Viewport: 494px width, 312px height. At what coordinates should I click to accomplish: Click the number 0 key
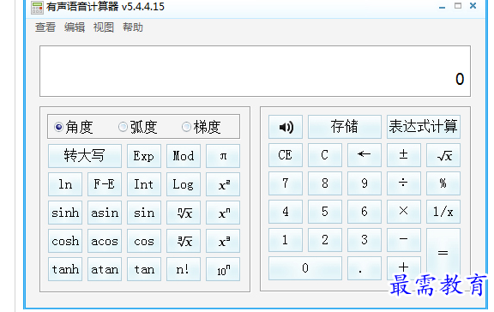point(305,268)
